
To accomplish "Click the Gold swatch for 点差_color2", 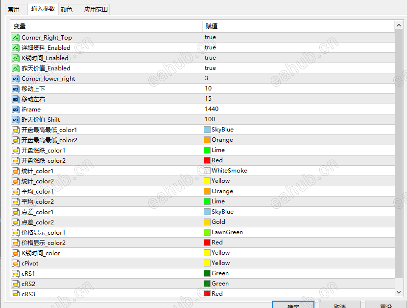I will (x=207, y=222).
